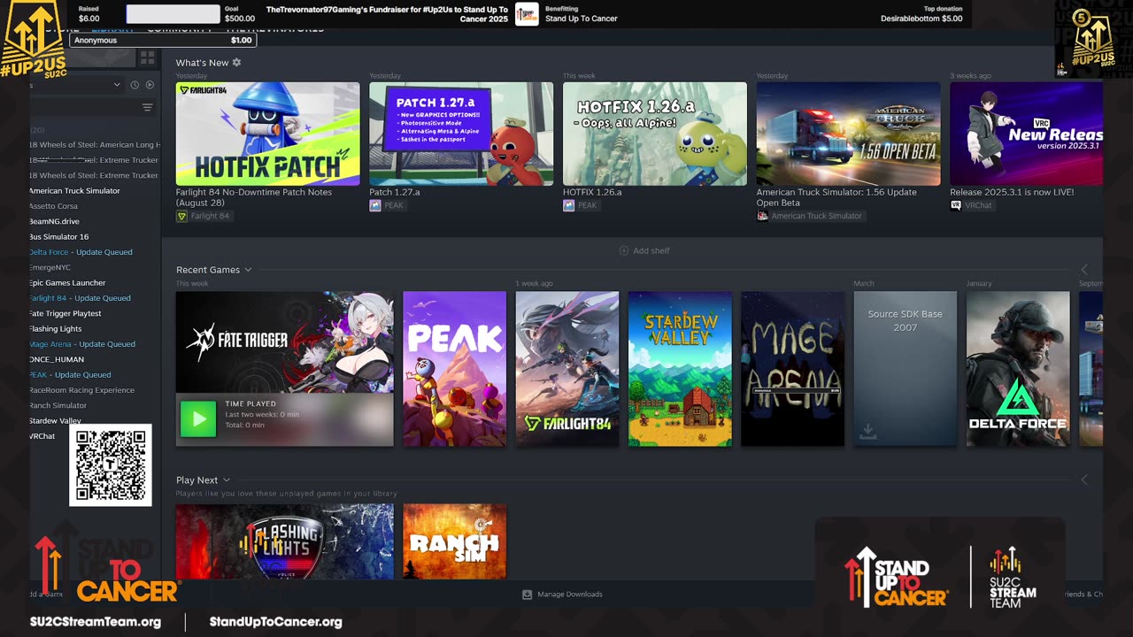Open Manage Downloads at the bottom

coord(563,595)
